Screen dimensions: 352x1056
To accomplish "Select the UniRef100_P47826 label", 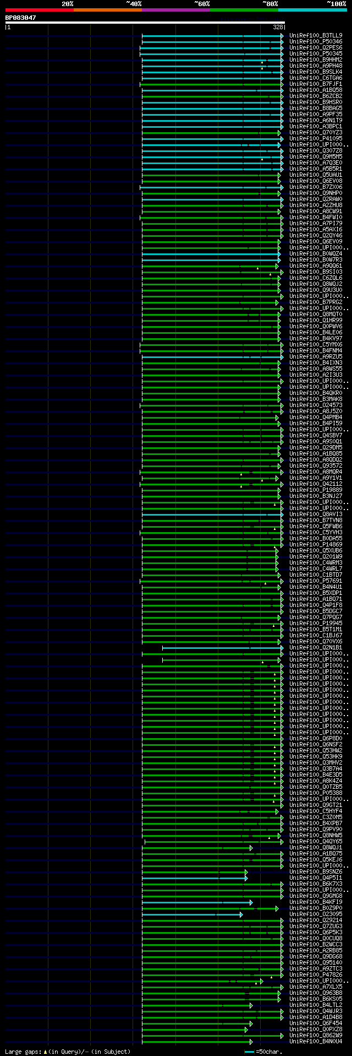I will (x=316, y=974).
